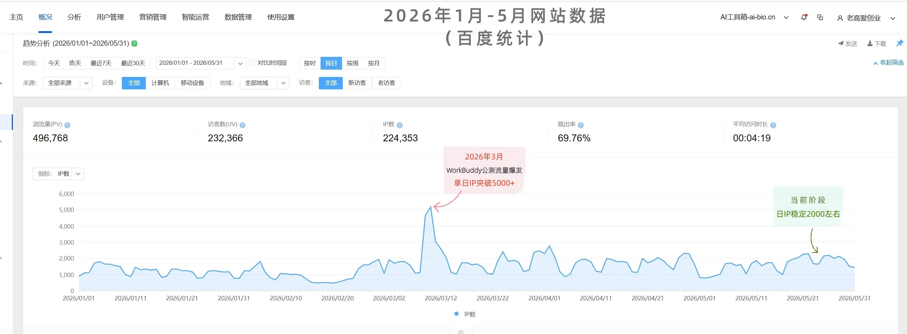Click the green help icon after trend title

pyautogui.click(x=134, y=43)
